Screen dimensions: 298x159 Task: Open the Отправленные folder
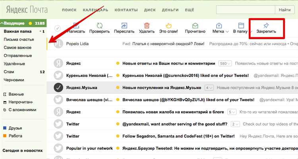tap(18, 56)
